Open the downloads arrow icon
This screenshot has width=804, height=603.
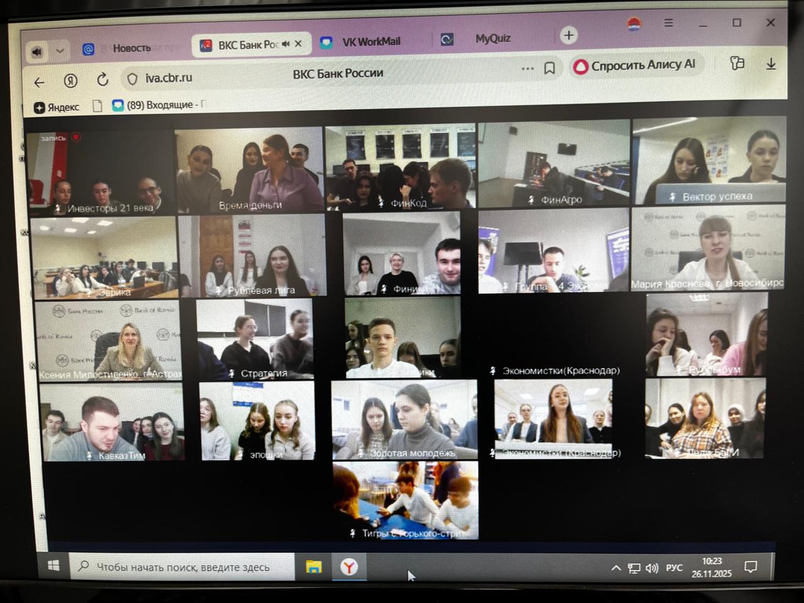pyautogui.click(x=771, y=64)
